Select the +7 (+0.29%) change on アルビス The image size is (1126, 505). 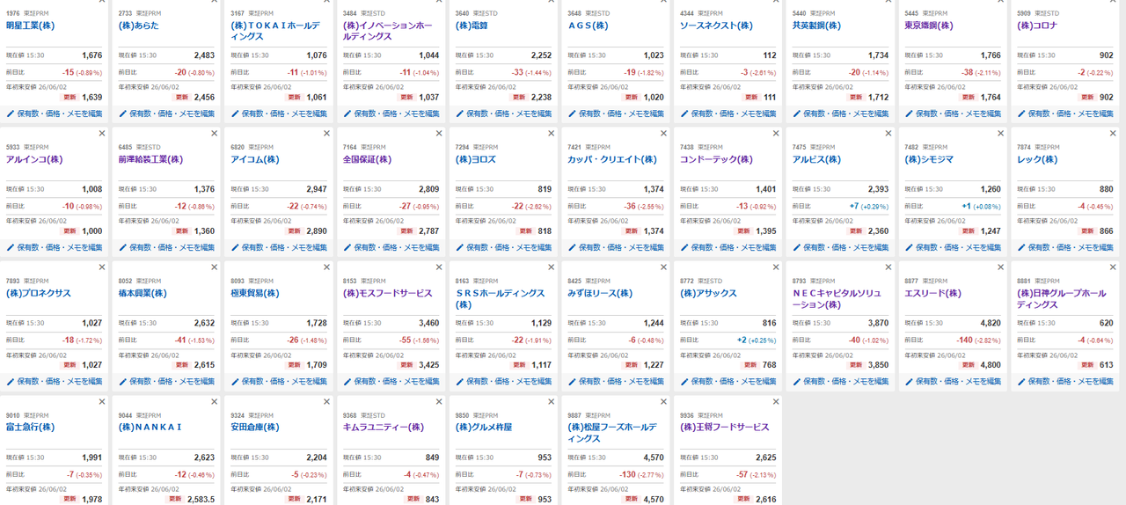click(869, 206)
